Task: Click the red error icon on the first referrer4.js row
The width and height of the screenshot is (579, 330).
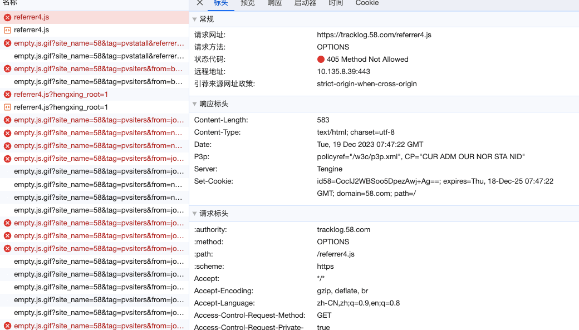Action: point(7,17)
